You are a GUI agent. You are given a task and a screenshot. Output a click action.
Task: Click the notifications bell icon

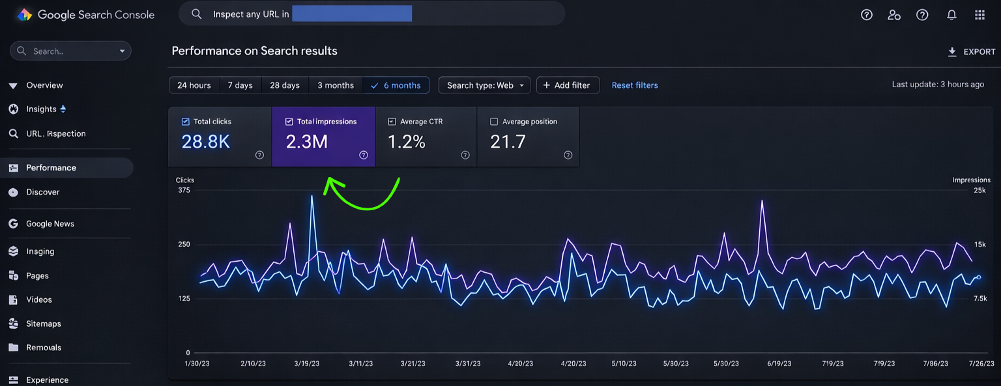pyautogui.click(x=951, y=15)
